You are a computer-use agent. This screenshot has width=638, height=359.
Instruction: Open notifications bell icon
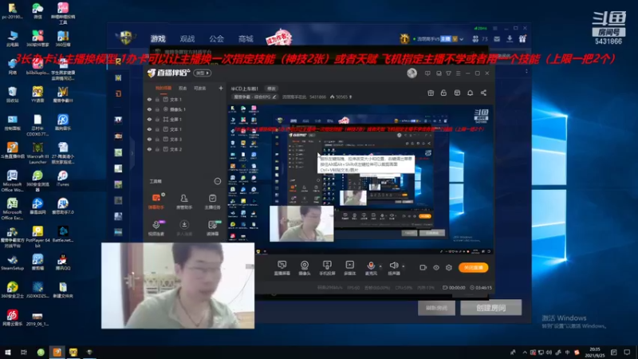click(x=470, y=93)
